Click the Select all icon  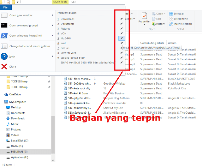pos(171,14)
